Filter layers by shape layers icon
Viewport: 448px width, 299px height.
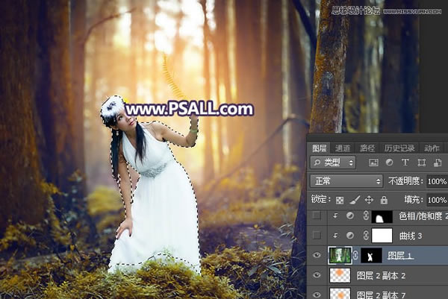coord(421,163)
